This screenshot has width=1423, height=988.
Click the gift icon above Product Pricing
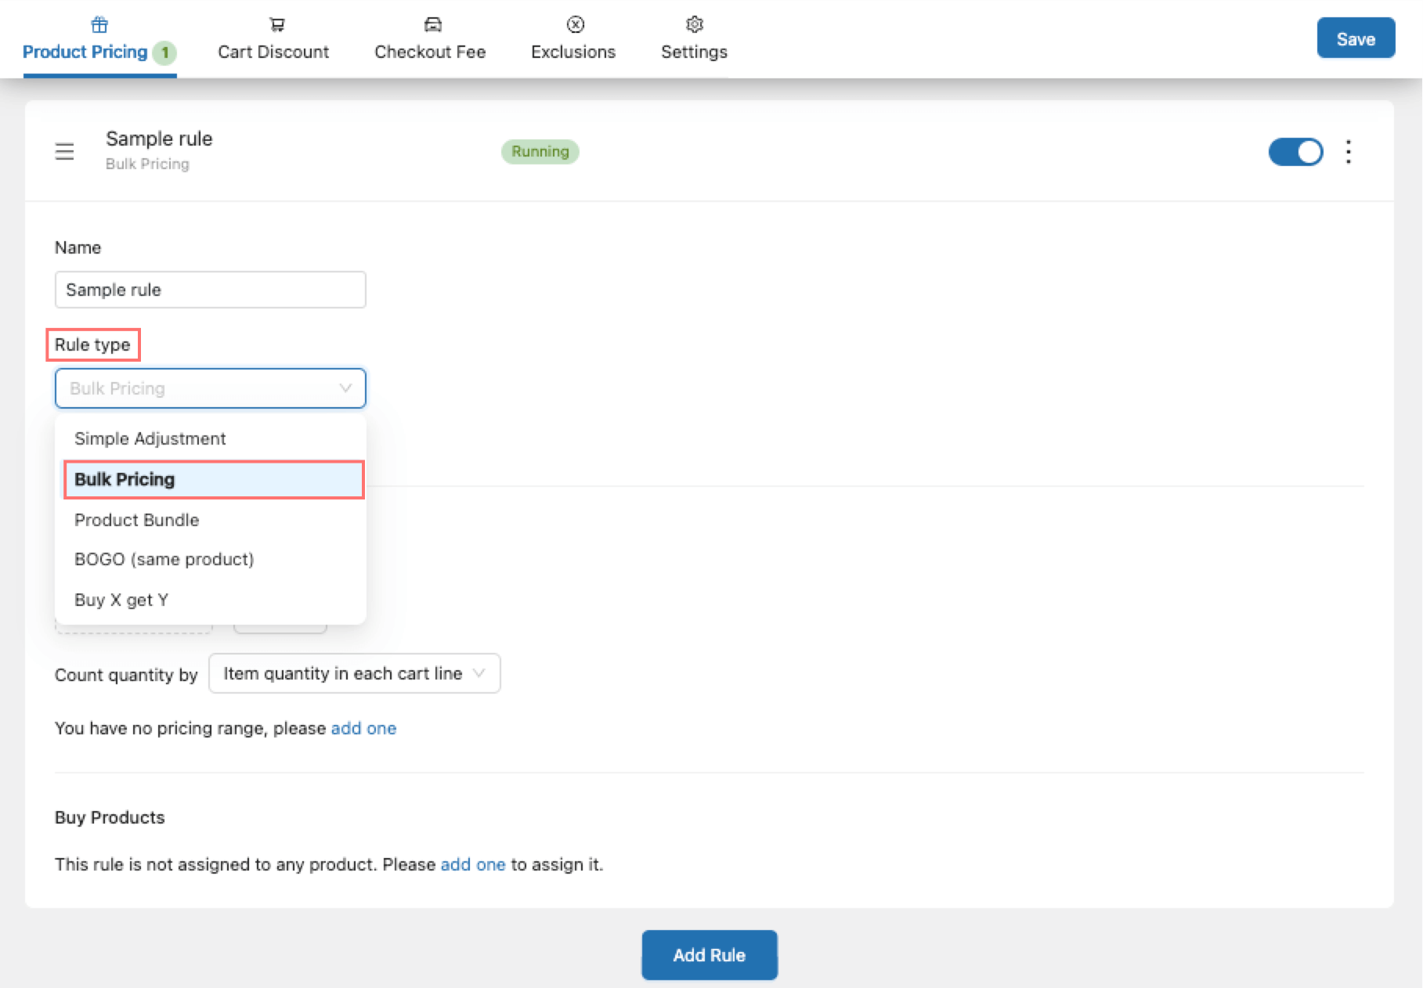[x=99, y=25]
